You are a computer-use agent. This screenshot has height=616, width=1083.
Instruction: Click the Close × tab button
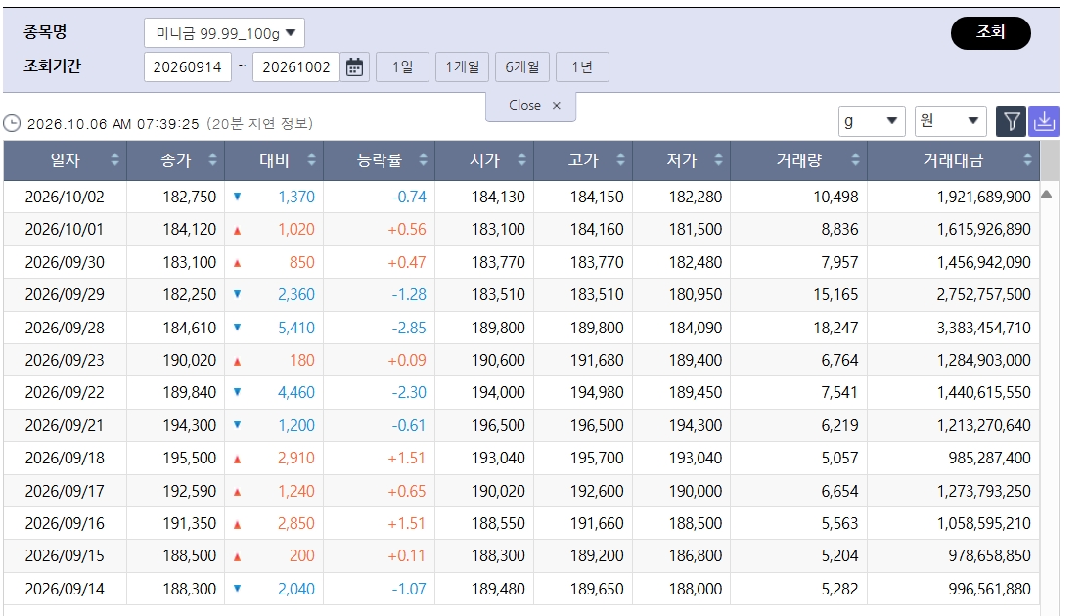(x=530, y=106)
